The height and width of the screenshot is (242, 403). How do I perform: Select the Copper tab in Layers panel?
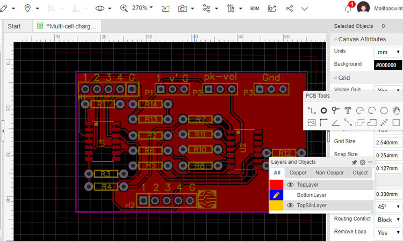[298, 173]
